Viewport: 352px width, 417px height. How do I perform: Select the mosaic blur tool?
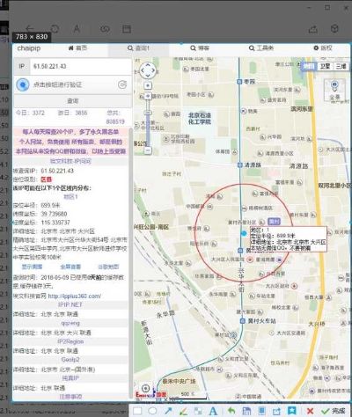(198, 411)
